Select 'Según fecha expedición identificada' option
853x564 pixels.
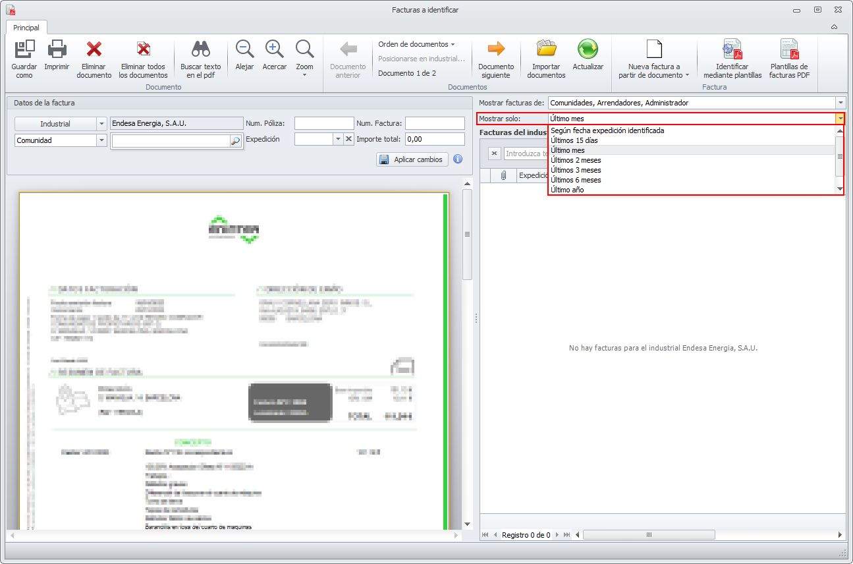click(692, 130)
